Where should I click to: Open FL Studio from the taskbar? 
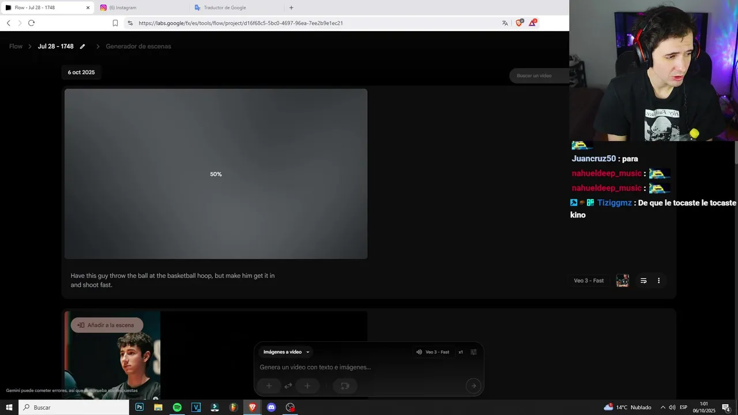(x=234, y=408)
